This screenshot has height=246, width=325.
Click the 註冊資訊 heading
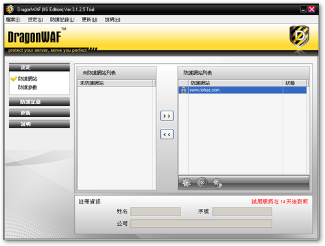[89, 202]
